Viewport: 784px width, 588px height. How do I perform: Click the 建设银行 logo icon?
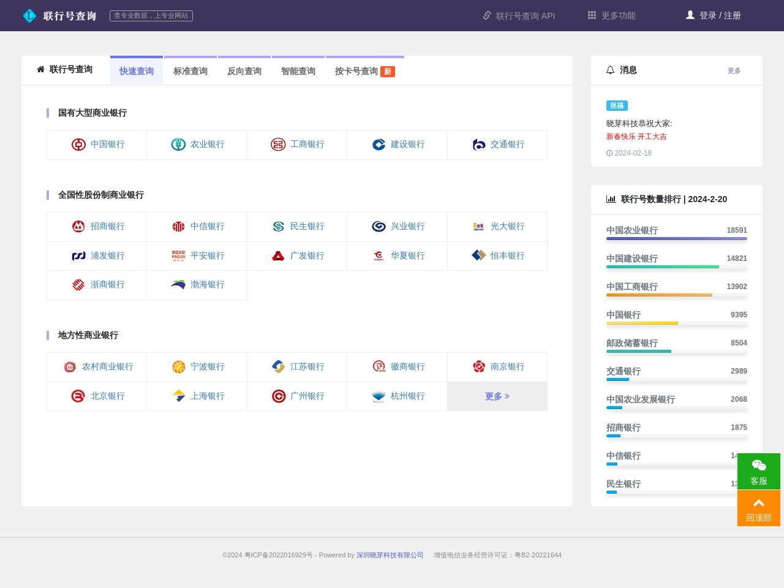[379, 145]
